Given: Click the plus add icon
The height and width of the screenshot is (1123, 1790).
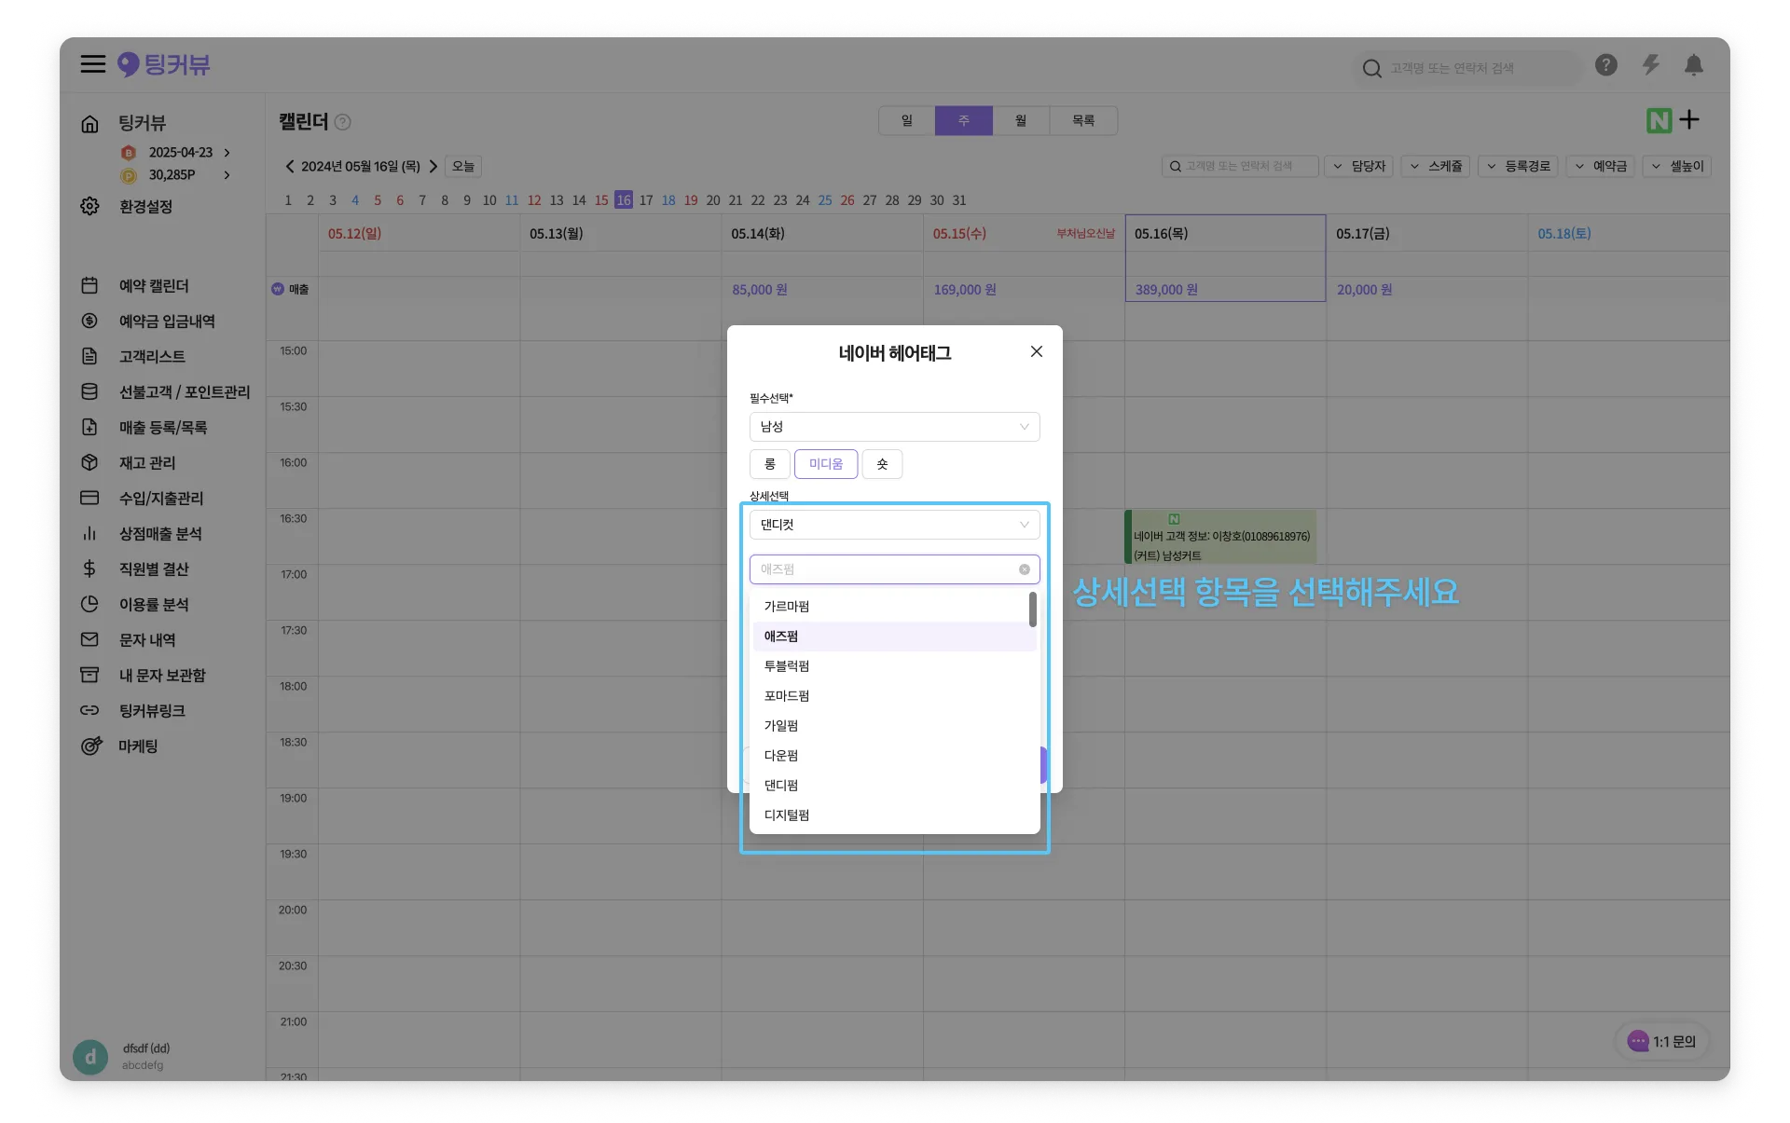Looking at the screenshot, I should (x=1689, y=119).
